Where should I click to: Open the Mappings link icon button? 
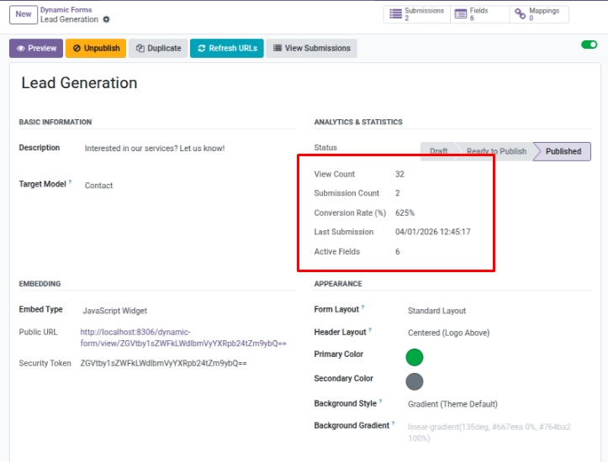click(x=520, y=14)
